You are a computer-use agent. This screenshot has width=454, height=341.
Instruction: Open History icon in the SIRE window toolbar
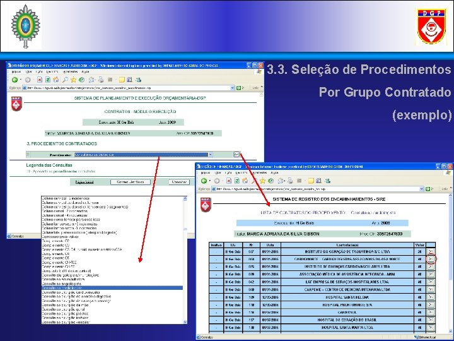pos(271,181)
